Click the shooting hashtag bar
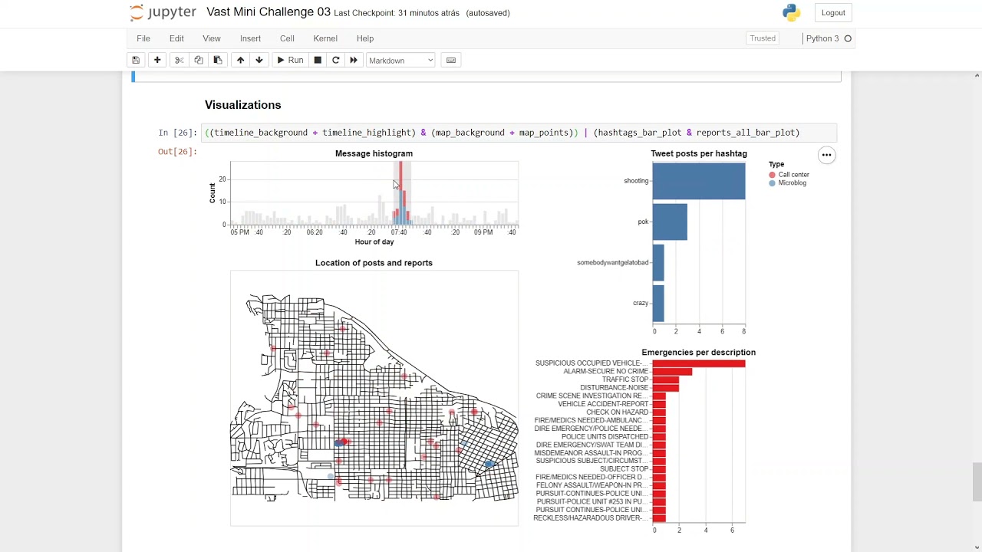 click(699, 181)
